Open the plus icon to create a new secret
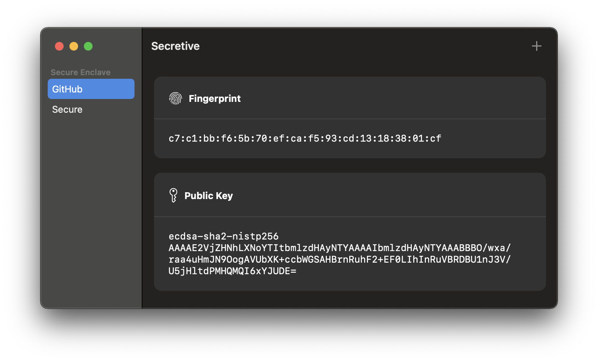 536,46
